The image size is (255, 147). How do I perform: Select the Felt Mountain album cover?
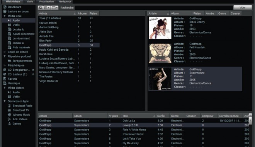click(160, 53)
